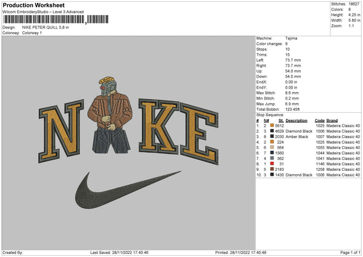Select the red swatch in stop row 8
This screenshot has height=257, width=363.
click(x=272, y=164)
